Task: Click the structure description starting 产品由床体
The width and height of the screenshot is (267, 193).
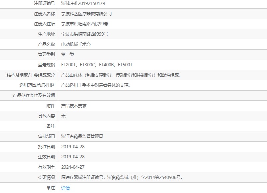Action: click(x=121, y=75)
